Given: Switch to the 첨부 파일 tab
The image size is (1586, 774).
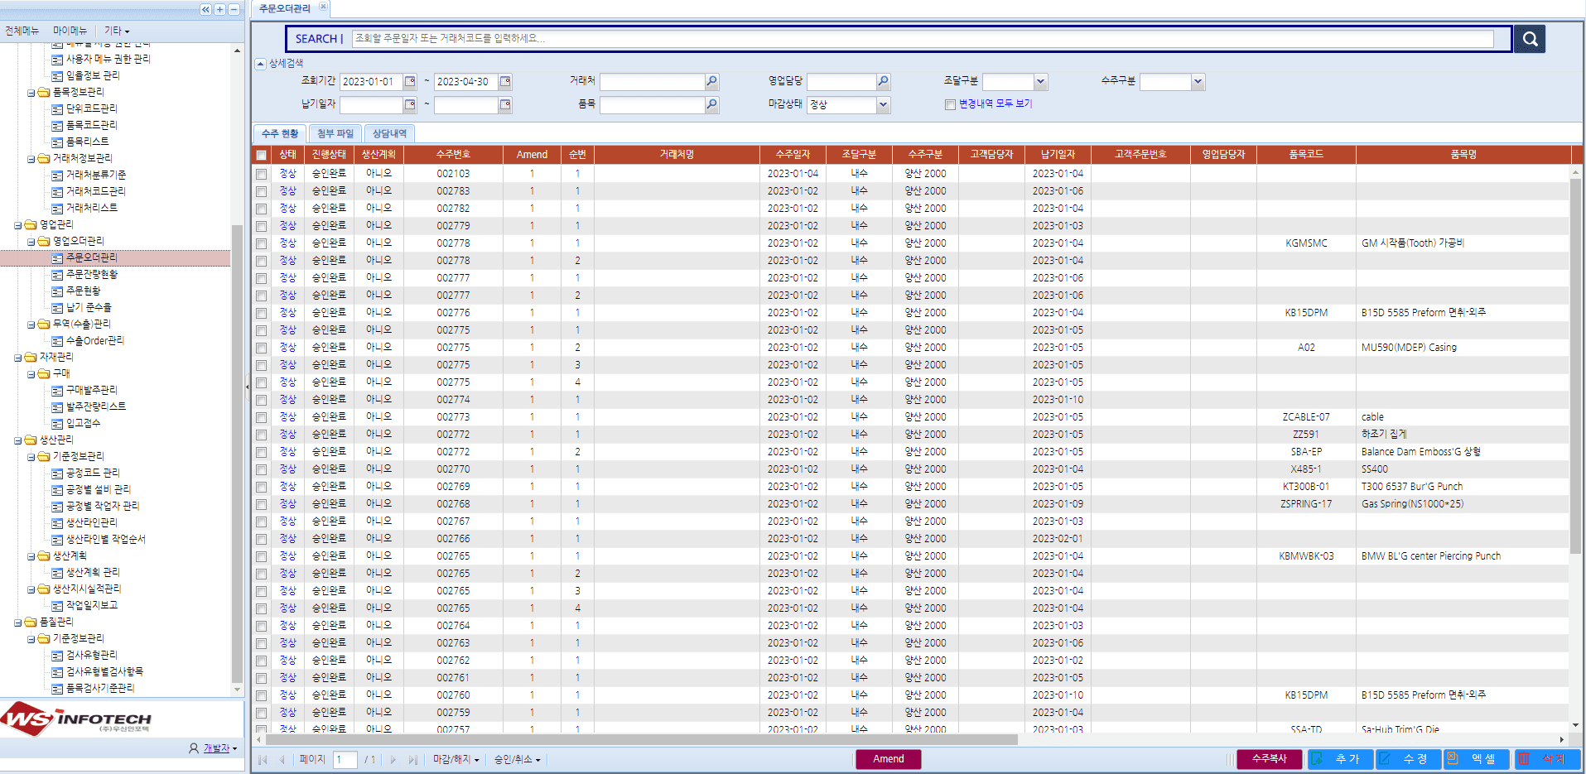Looking at the screenshot, I should (x=335, y=133).
